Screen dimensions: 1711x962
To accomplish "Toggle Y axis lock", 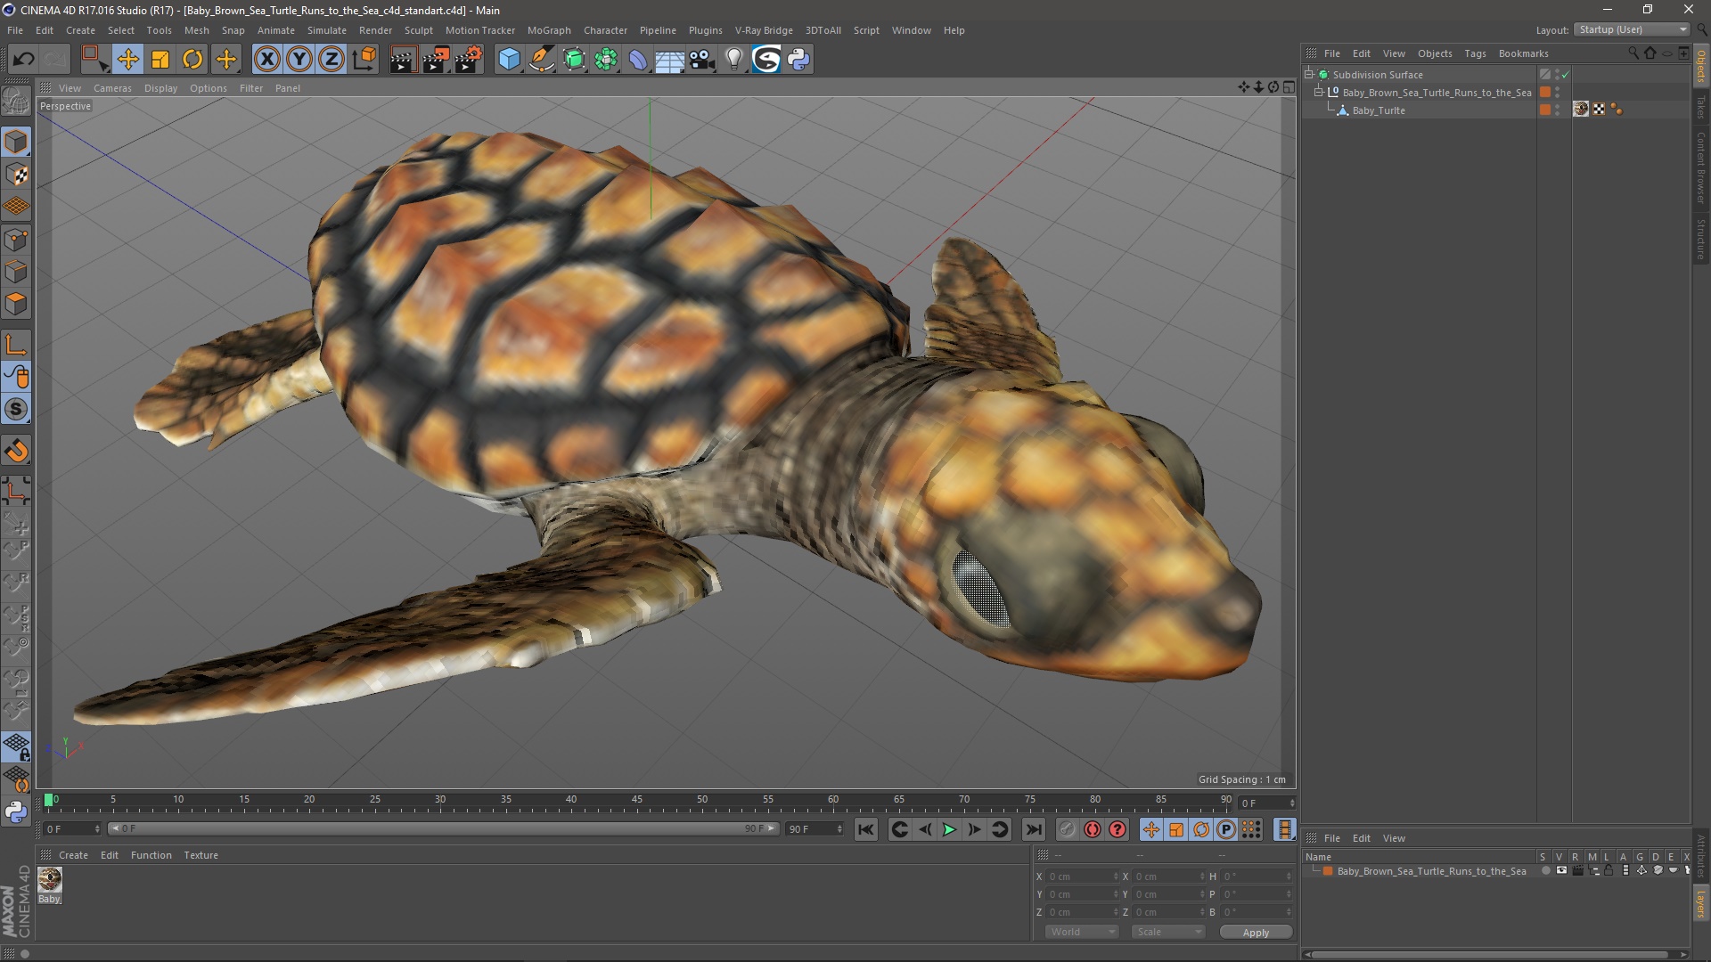I will pos(299,60).
